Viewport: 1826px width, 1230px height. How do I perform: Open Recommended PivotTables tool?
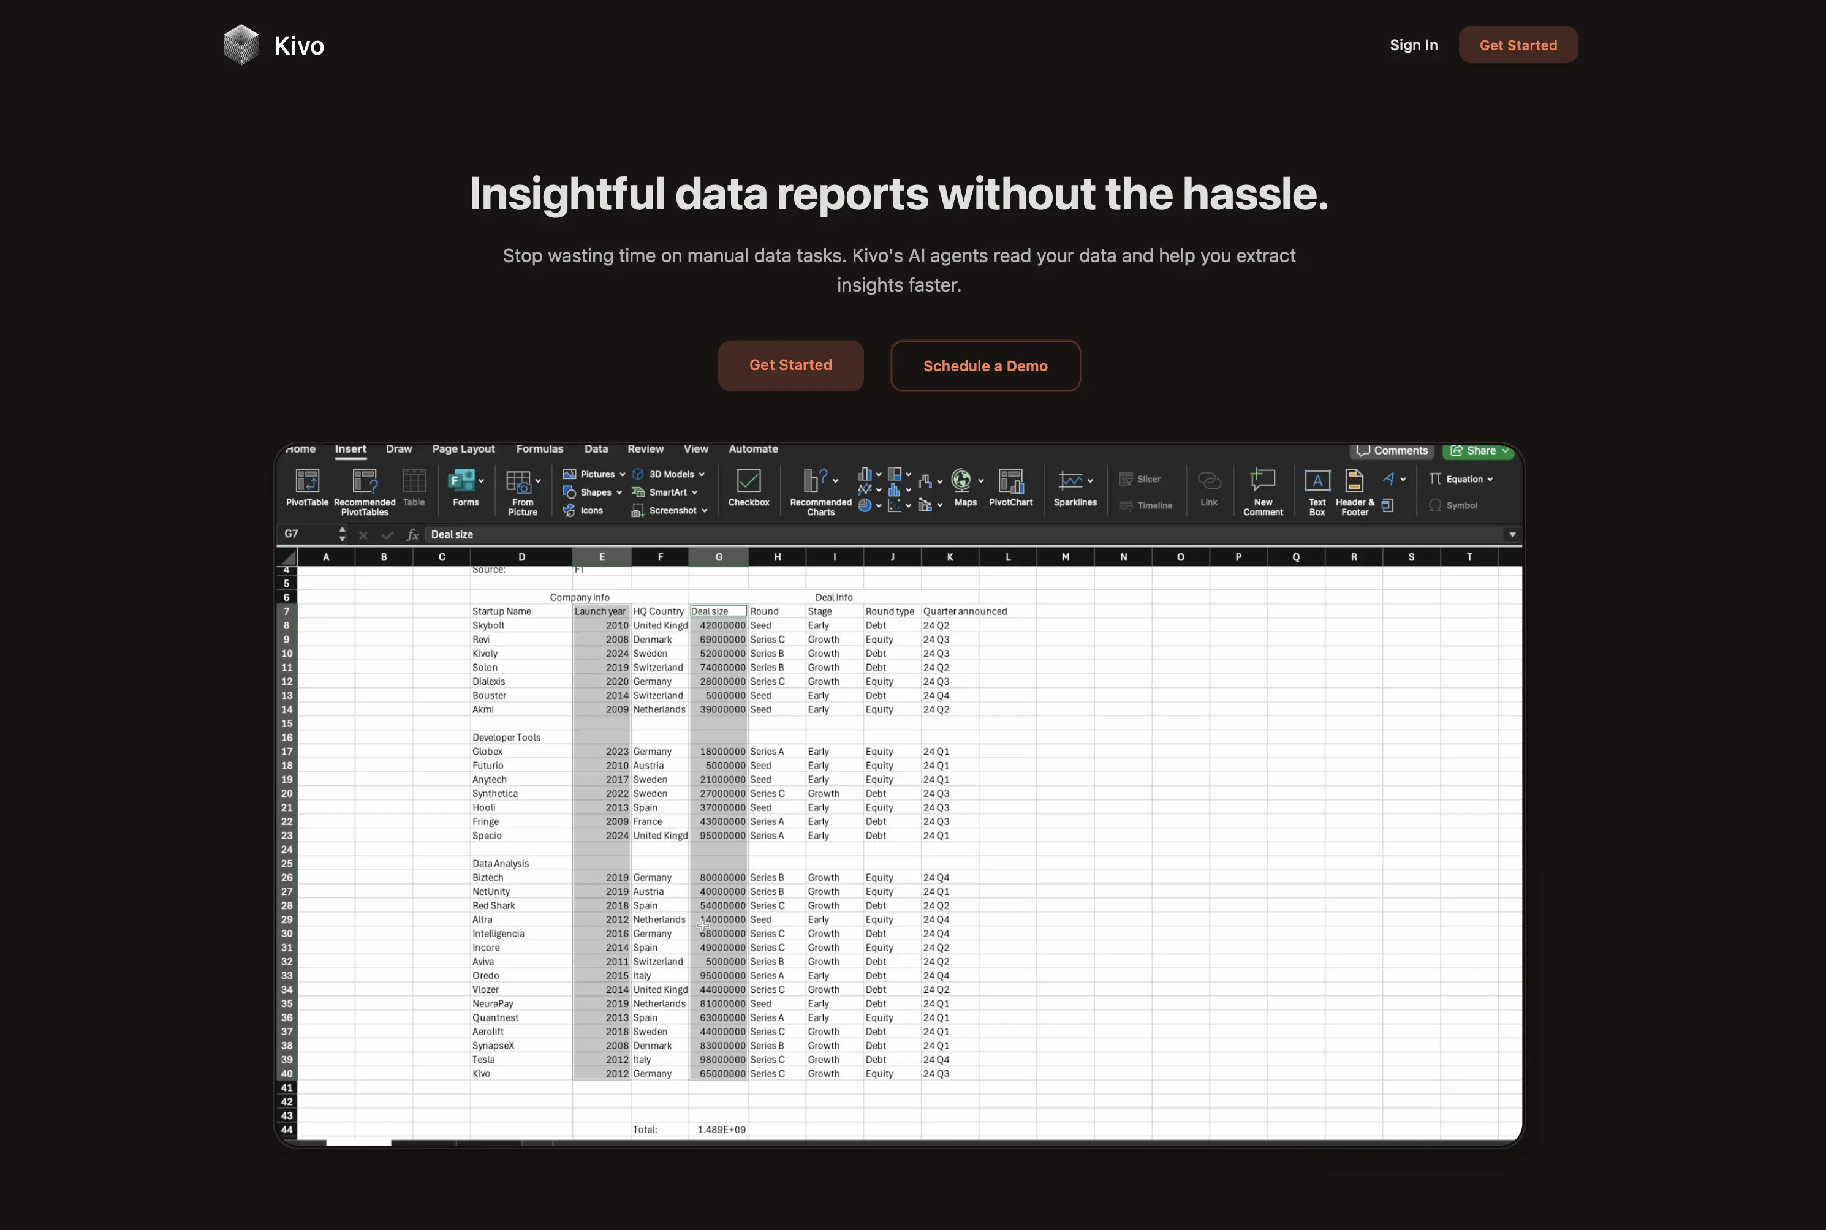(364, 481)
